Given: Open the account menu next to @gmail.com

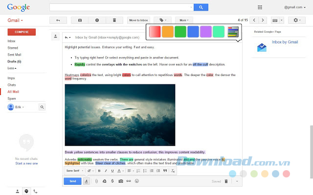Looking at the screenshot, I should [295, 7].
